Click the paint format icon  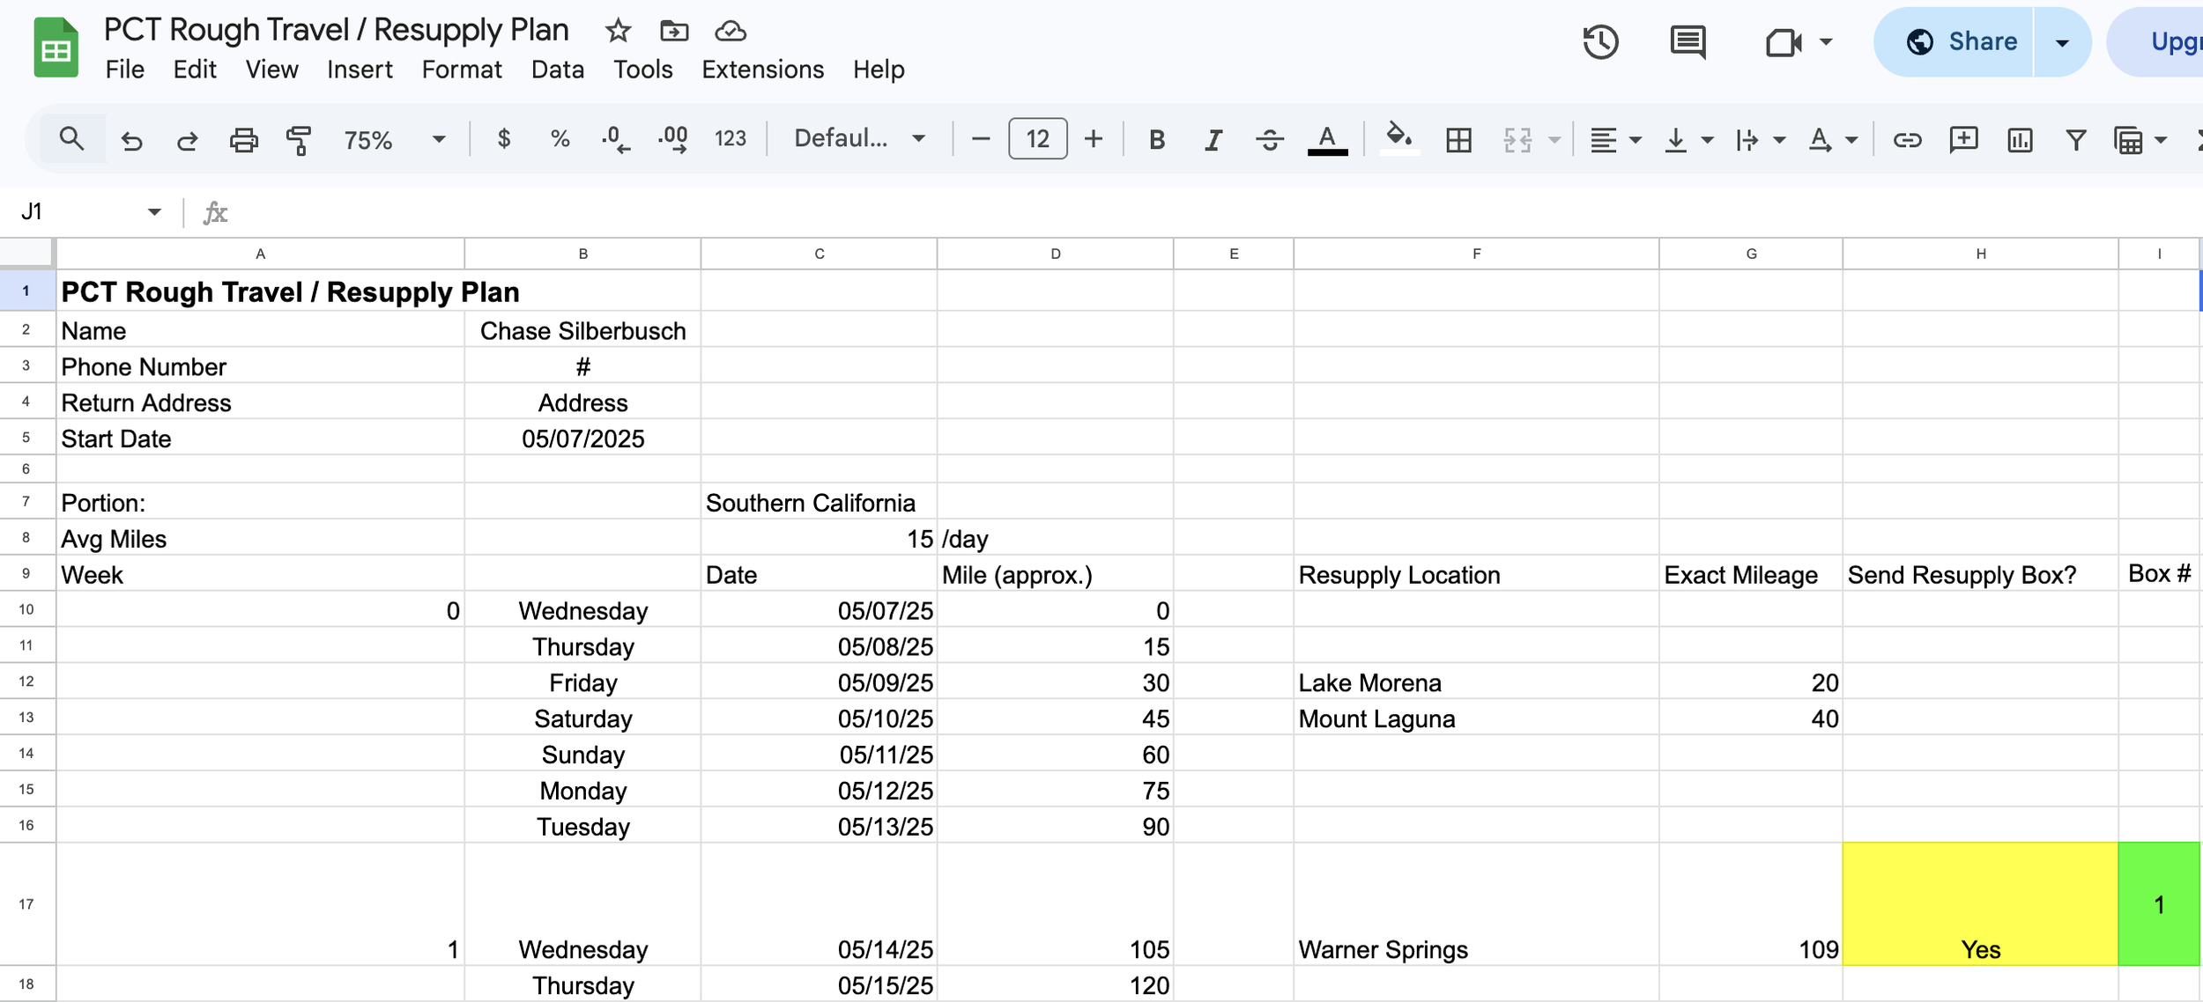pos(299,139)
